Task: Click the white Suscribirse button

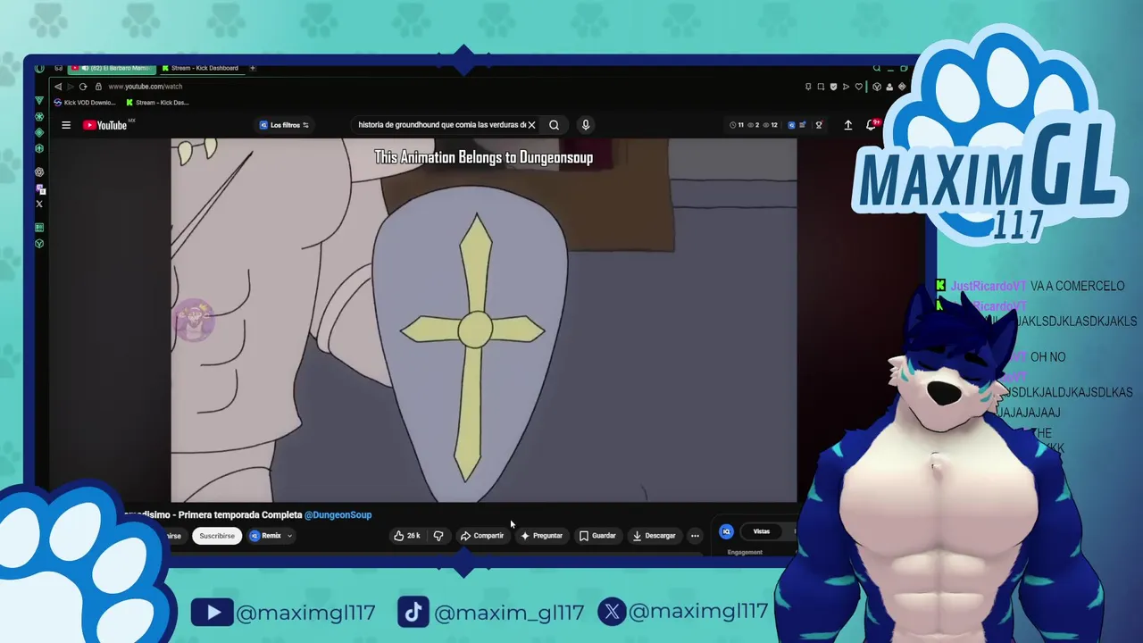Action: click(217, 536)
